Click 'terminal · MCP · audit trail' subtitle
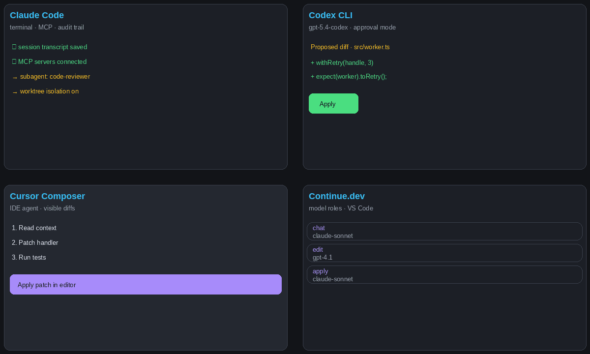 point(47,28)
